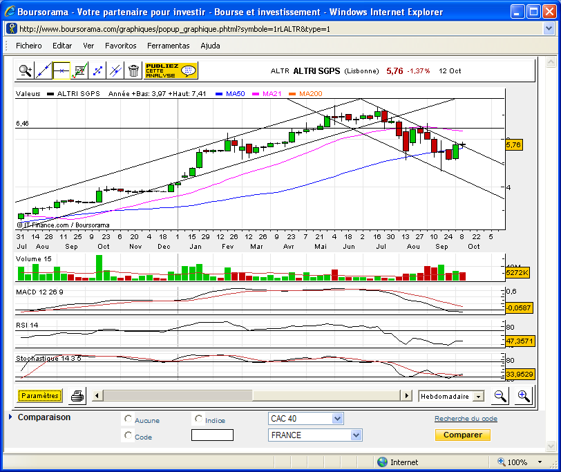Image resolution: width=561 pixels, height=472 pixels.
Task: Click the MA21 legend label
Action: click(x=272, y=94)
